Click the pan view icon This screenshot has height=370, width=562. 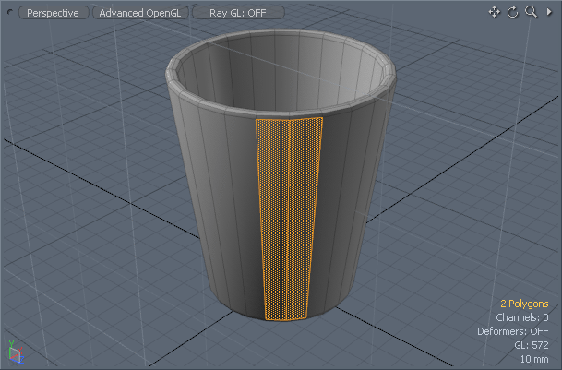pyautogui.click(x=494, y=12)
